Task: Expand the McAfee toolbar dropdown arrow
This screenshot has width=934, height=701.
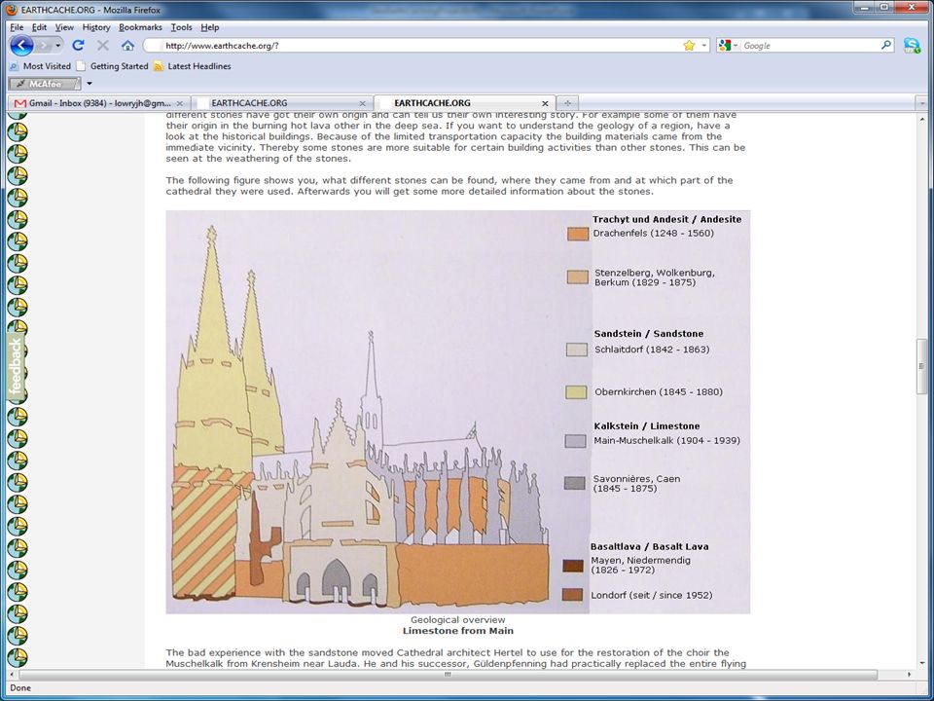Action: [90, 84]
